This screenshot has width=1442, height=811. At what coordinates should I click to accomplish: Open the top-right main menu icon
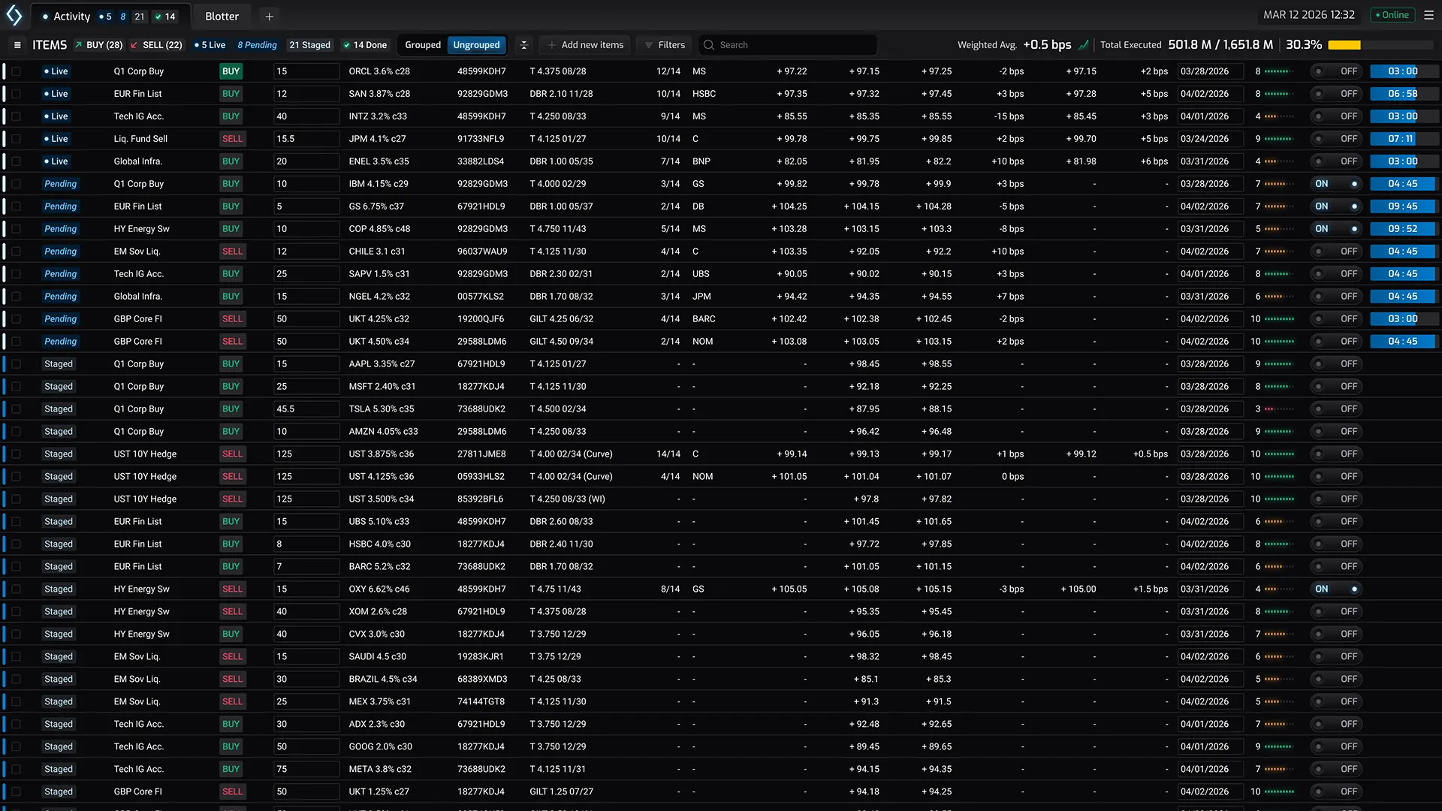(x=1428, y=15)
